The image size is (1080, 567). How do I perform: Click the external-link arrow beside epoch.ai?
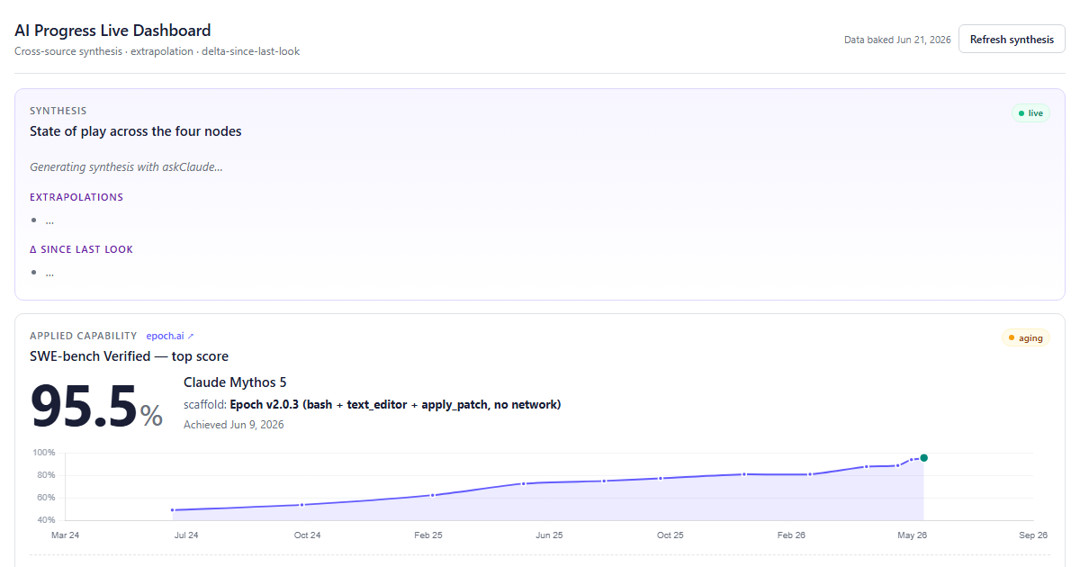[x=191, y=336]
